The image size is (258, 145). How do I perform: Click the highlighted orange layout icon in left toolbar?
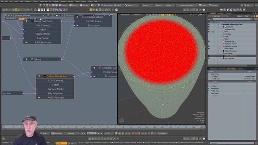pyautogui.click(x=16, y=10)
